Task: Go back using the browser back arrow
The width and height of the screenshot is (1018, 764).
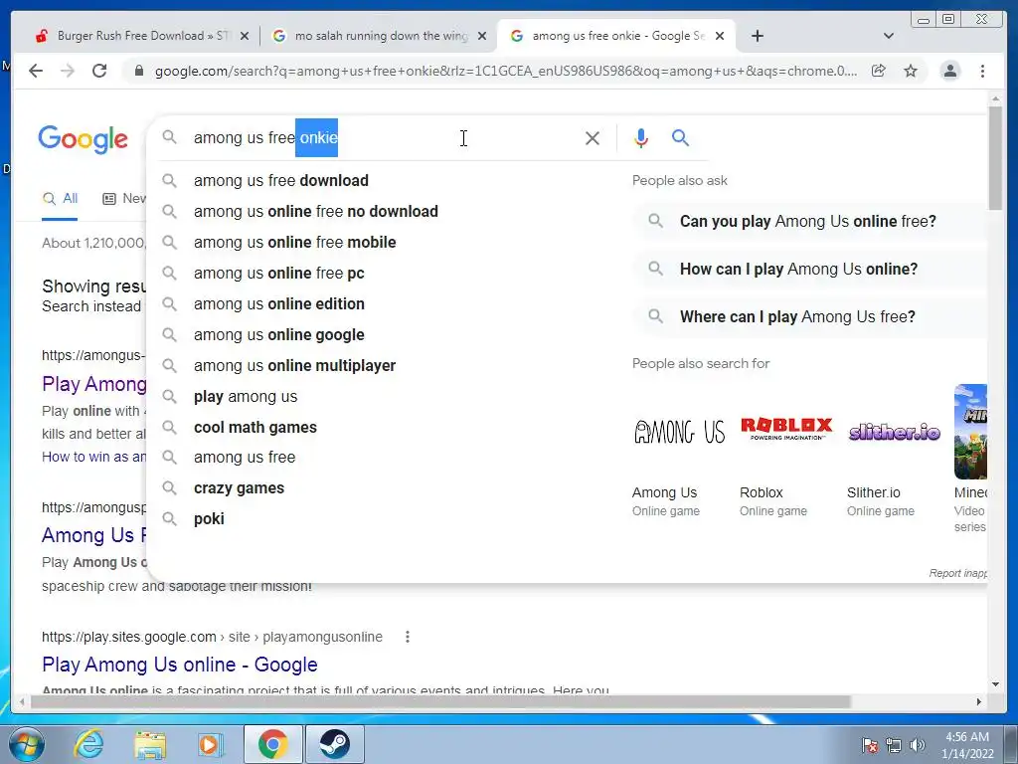Action: pos(36,71)
